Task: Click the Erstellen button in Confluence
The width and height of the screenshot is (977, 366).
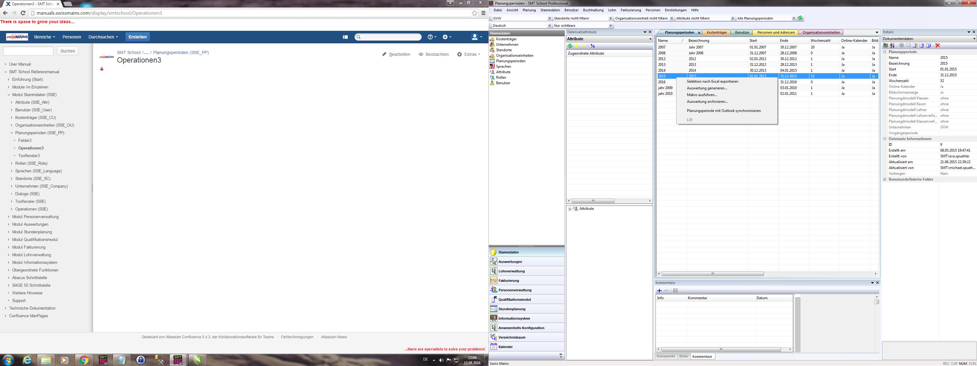Action: (x=137, y=37)
